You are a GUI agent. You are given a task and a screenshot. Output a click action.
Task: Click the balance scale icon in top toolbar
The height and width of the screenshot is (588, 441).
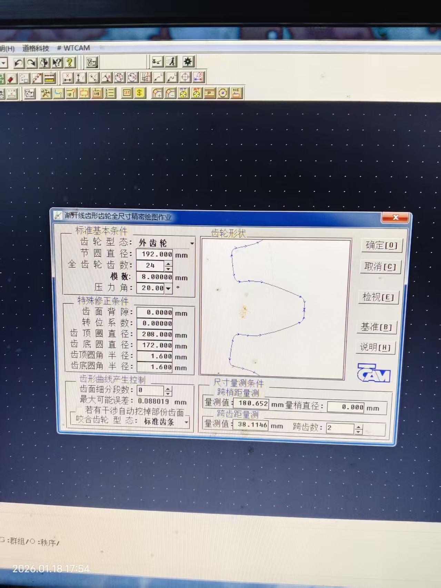(157, 62)
